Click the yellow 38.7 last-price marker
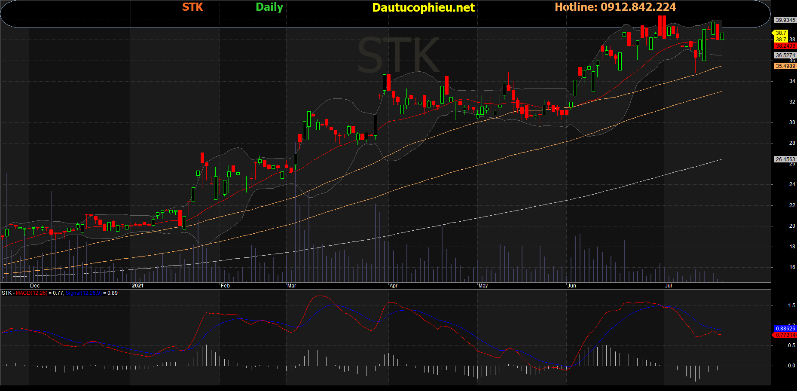This screenshot has height=391, width=797. tap(781, 33)
